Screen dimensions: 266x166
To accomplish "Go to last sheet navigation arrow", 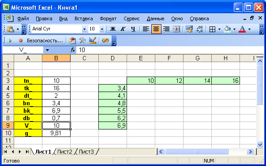I will coord(27,152).
